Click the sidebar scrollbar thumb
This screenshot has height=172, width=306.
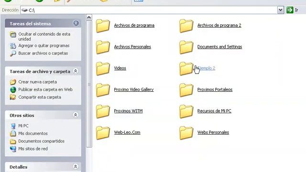click(x=89, y=84)
